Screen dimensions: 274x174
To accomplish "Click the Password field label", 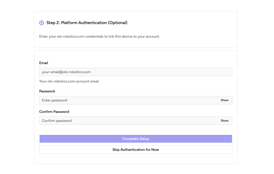I will pyautogui.click(x=47, y=91).
